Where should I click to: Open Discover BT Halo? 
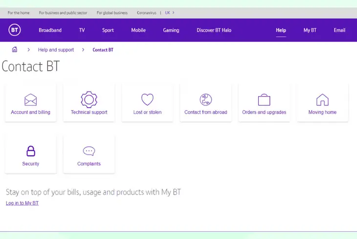coord(214,30)
